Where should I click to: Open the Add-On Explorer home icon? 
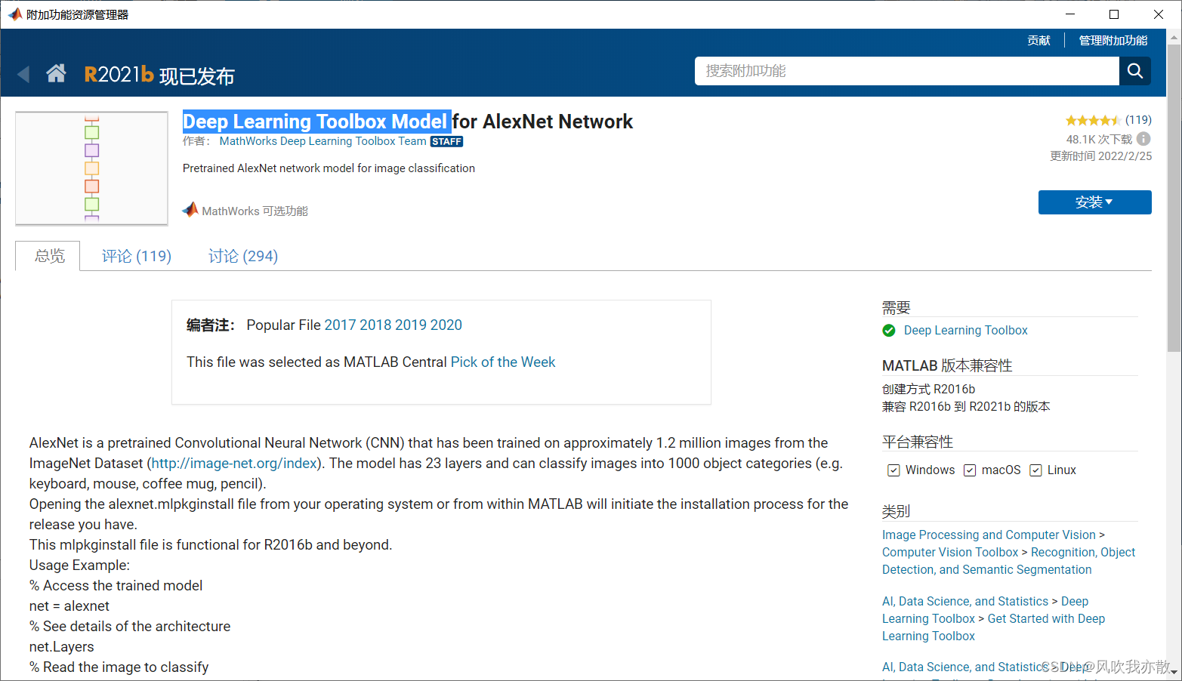click(x=56, y=73)
